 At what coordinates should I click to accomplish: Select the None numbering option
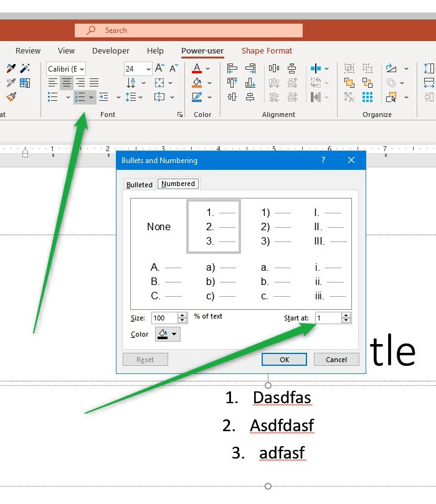click(159, 226)
